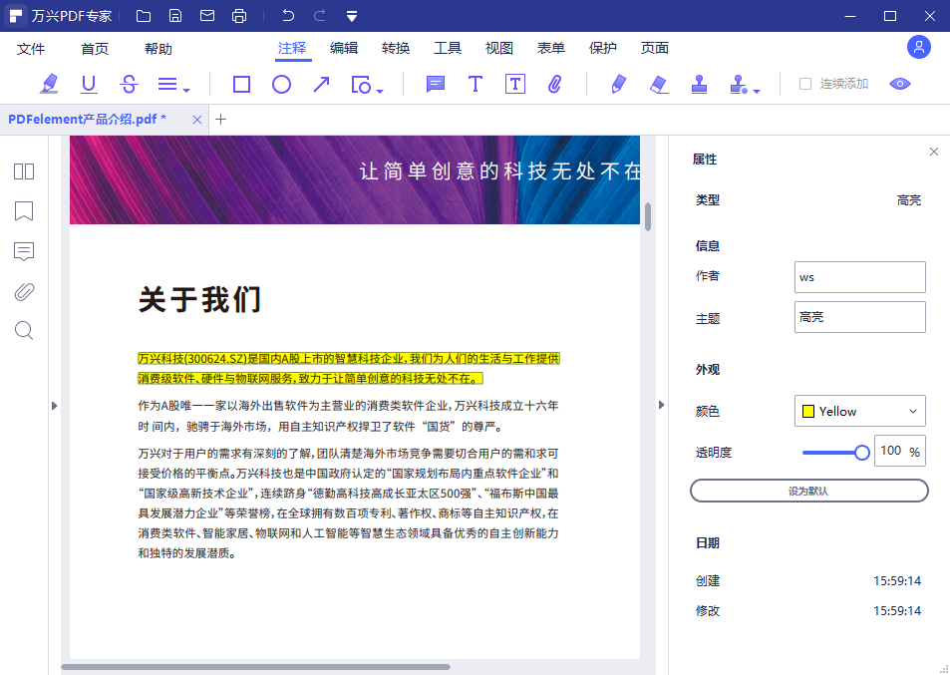Screen dimensions: 950x675
Task: Redo action arrow in title bar
Action: click(319, 16)
